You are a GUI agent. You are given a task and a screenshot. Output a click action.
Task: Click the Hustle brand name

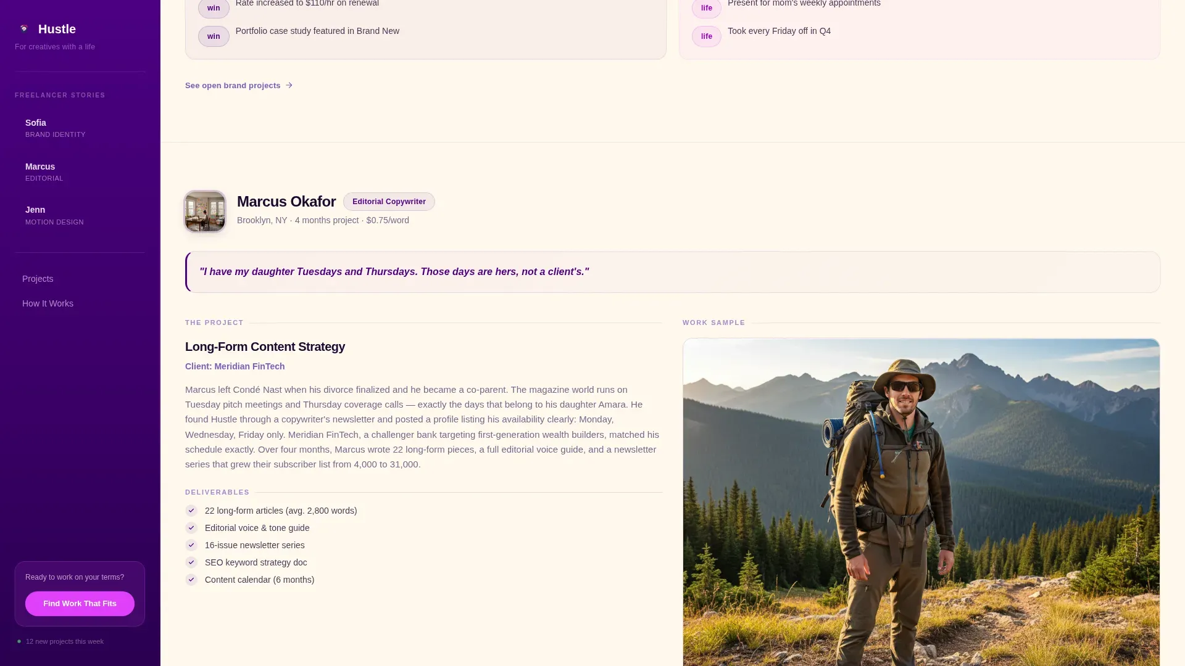coord(57,29)
